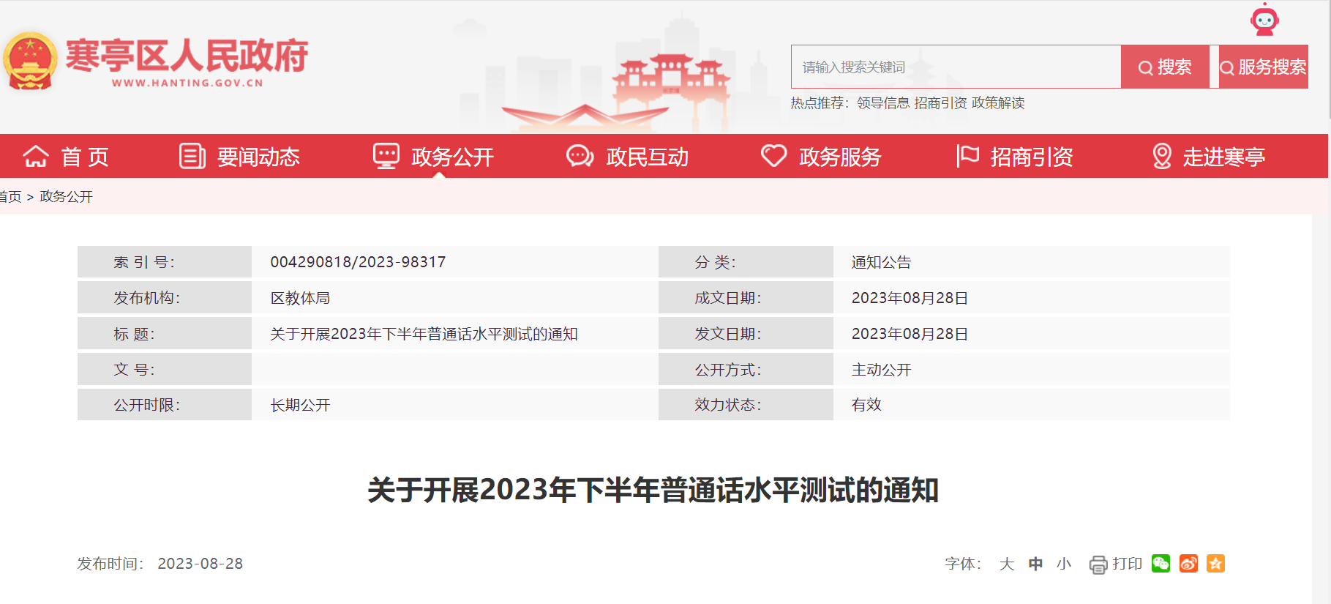Click the 成文日期 value 2023年08月28日
The height and width of the screenshot is (604, 1331).
pyautogui.click(x=910, y=298)
